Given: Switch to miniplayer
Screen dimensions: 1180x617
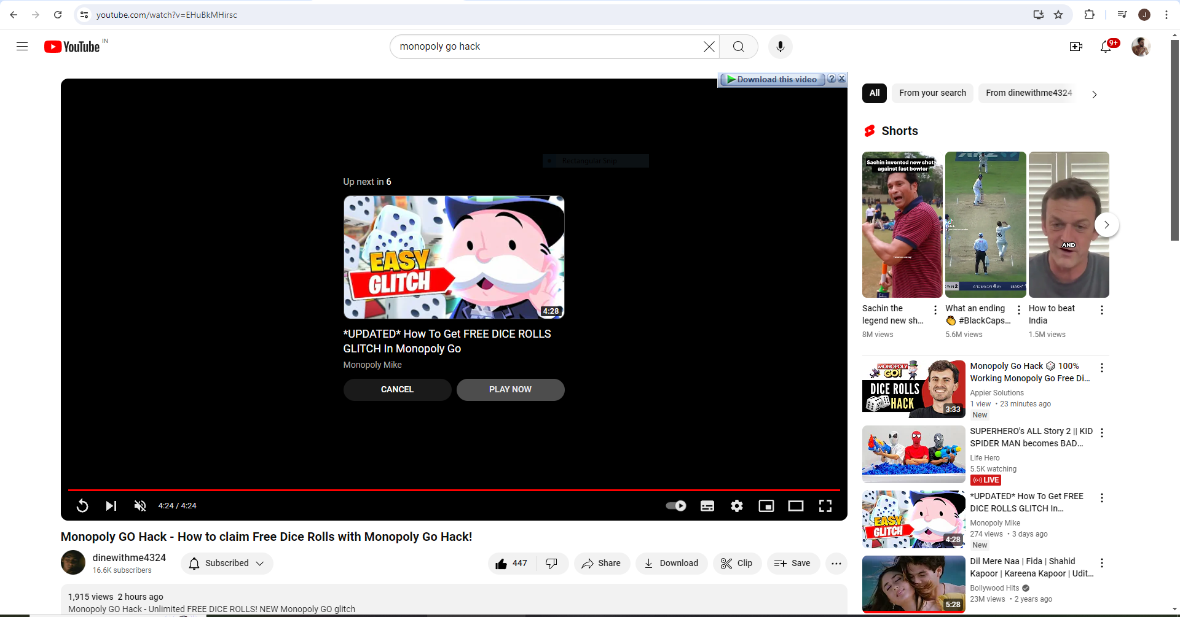Looking at the screenshot, I should [766, 506].
